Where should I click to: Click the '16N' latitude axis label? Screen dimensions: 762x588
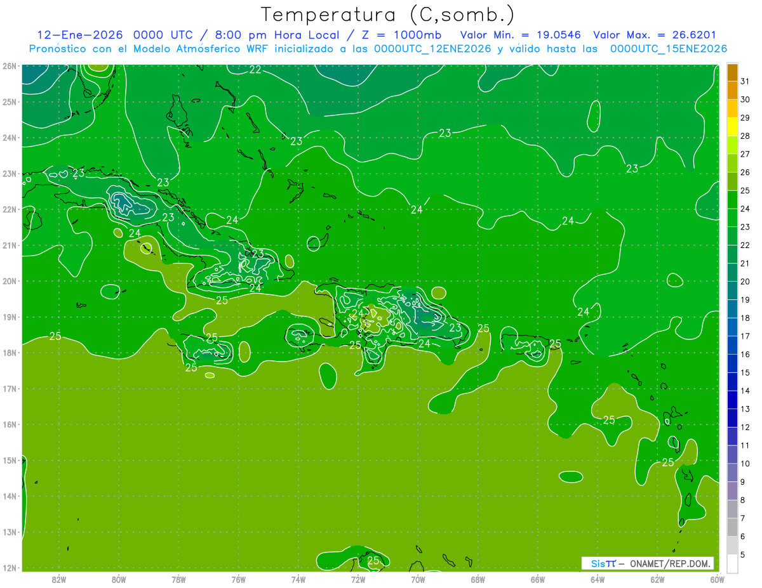(9, 424)
